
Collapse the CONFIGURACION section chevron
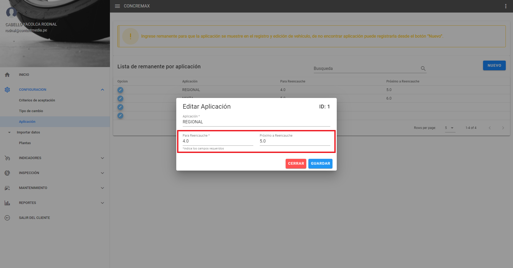pyautogui.click(x=102, y=90)
